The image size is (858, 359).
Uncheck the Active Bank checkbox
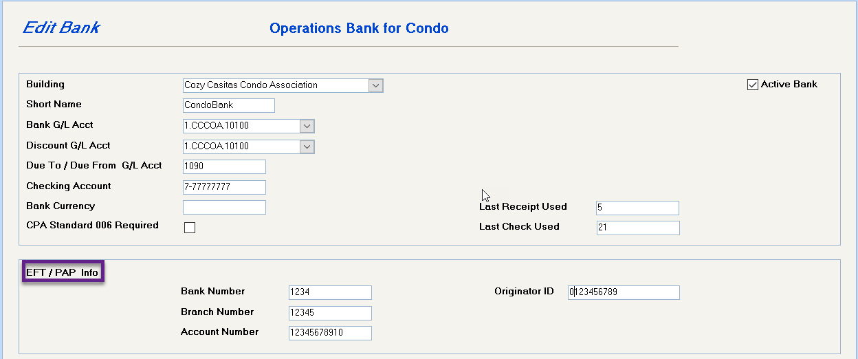click(x=752, y=85)
